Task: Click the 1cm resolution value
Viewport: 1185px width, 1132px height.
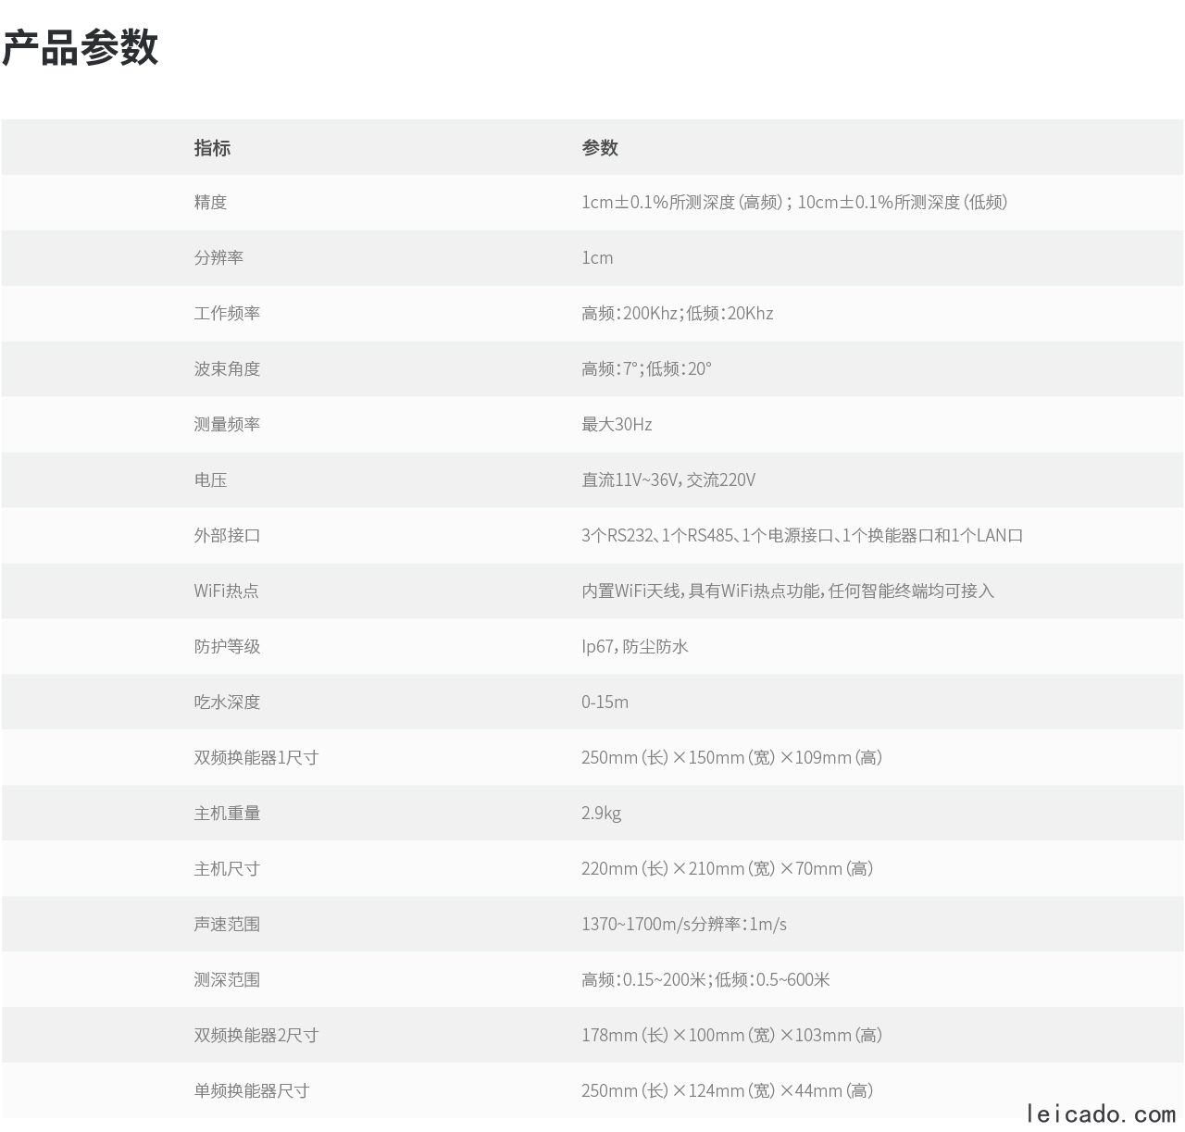Action: 597,258
